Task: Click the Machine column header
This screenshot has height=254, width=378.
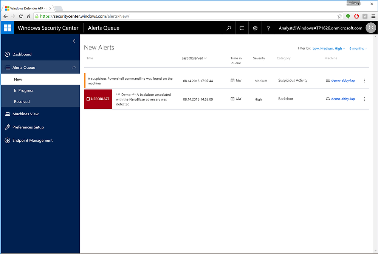Action: click(x=331, y=58)
